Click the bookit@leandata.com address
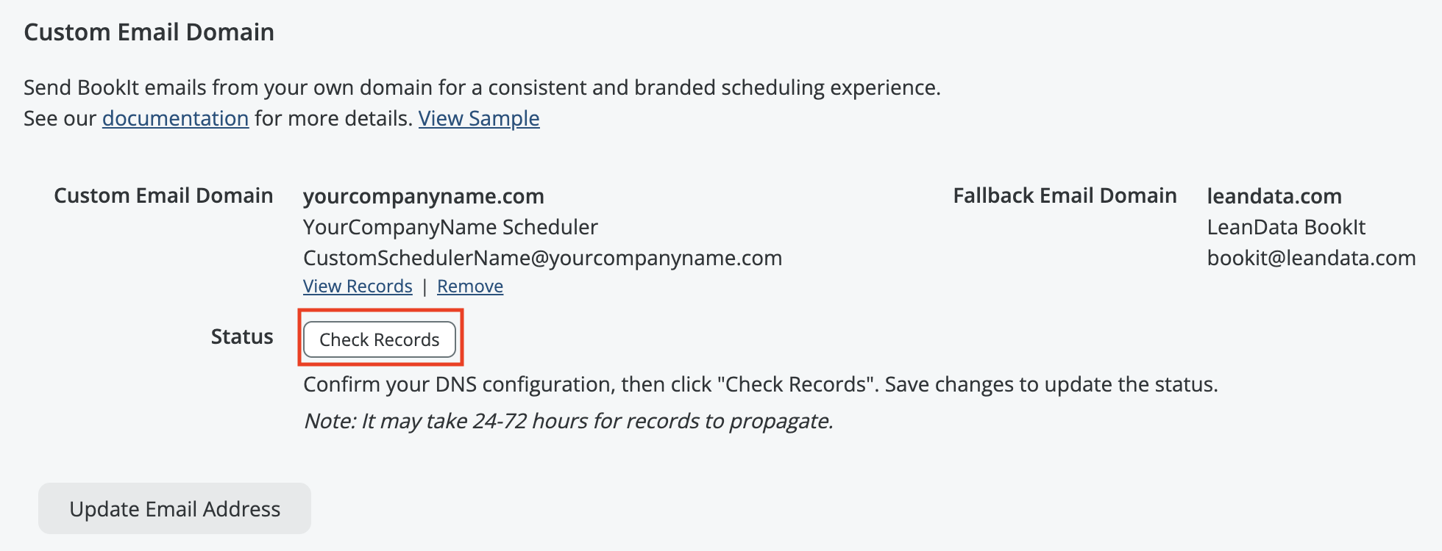 tap(1311, 258)
